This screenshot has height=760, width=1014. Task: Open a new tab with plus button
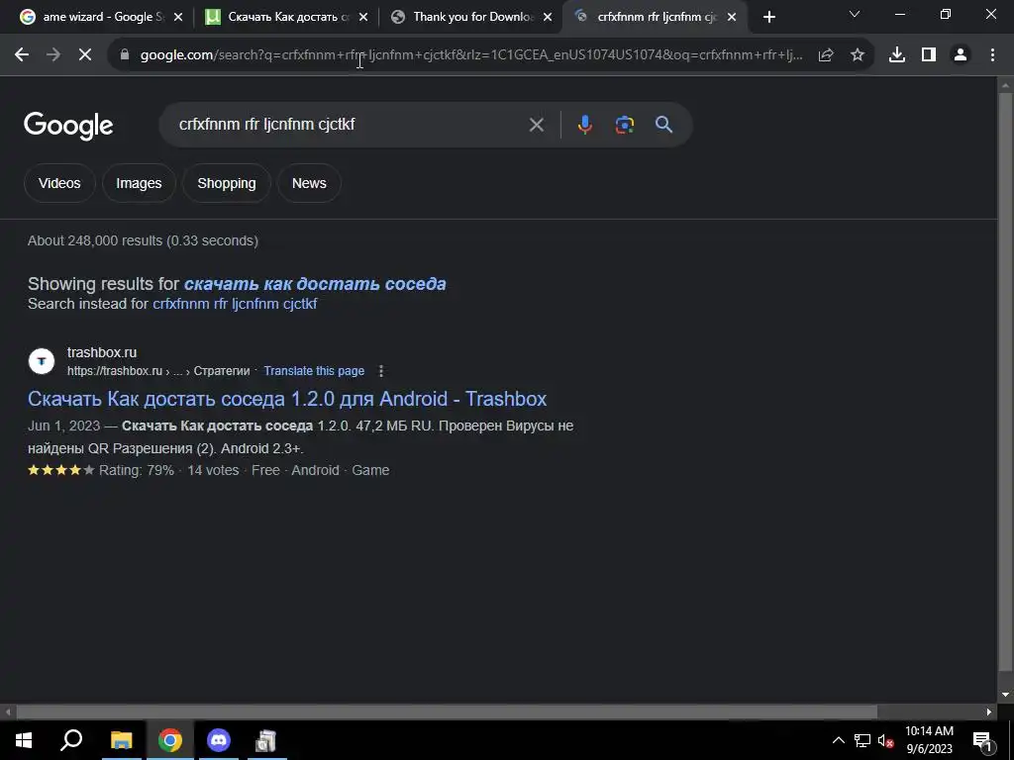tap(768, 17)
